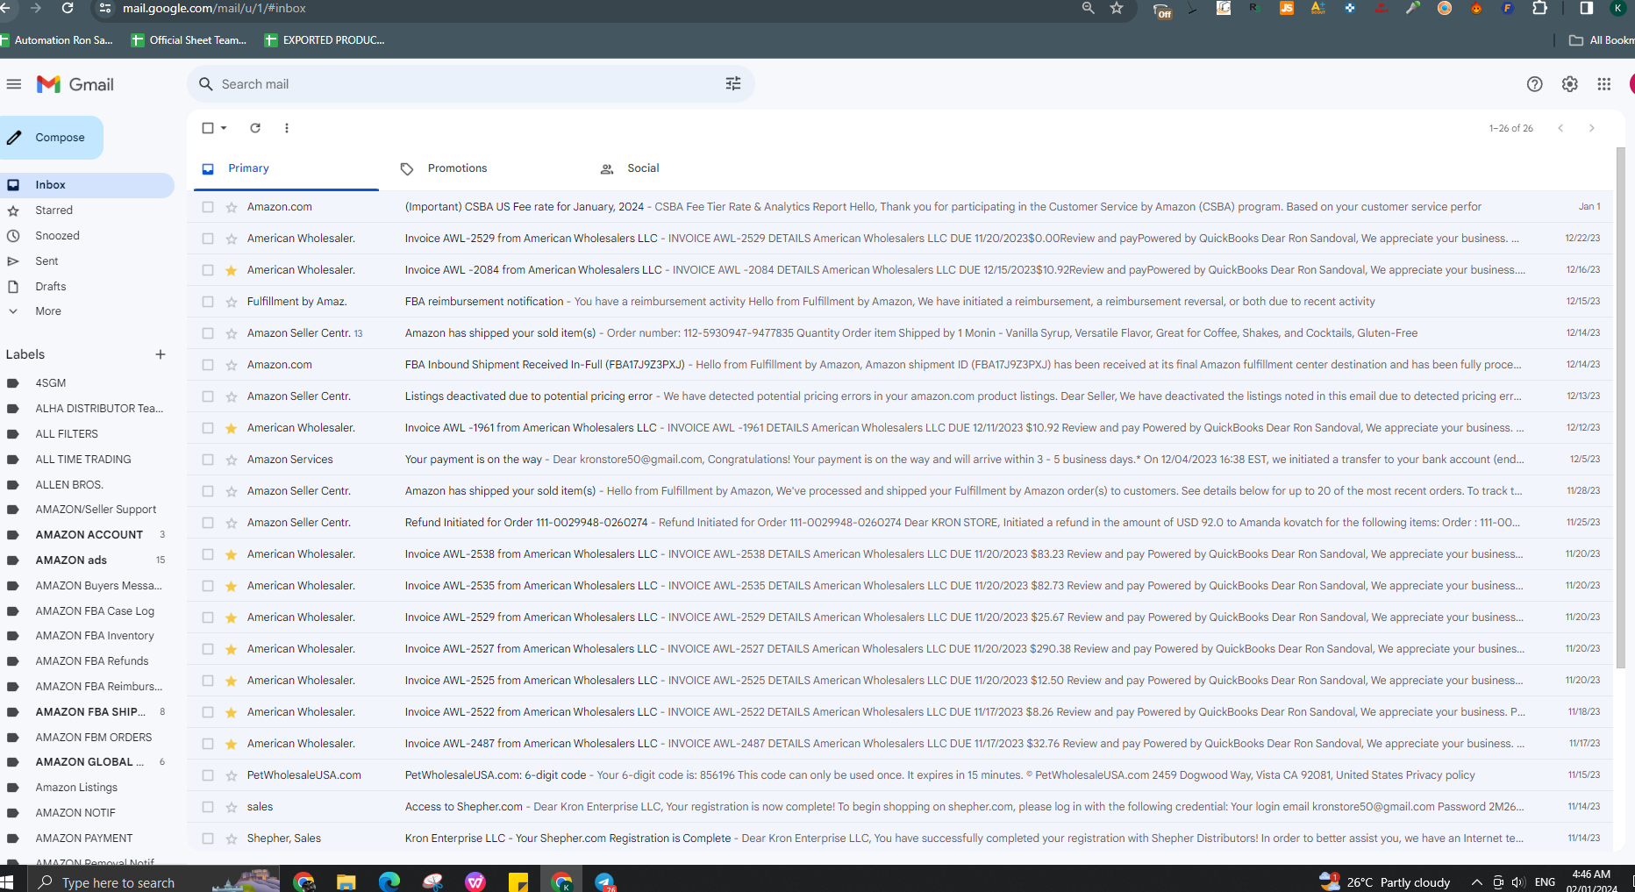Open the taskbar weather widget
The image size is (1635, 892).
pos(1385,881)
